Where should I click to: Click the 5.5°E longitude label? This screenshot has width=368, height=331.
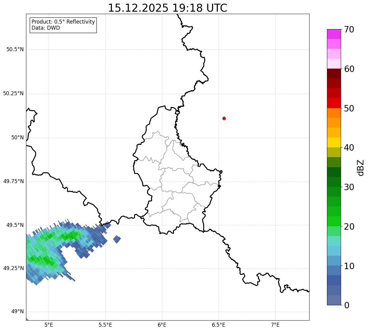pos(105,325)
